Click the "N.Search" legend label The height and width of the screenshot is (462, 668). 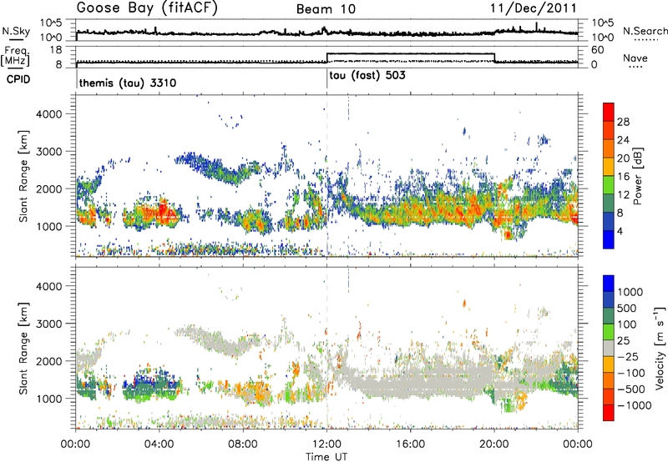coord(645,31)
